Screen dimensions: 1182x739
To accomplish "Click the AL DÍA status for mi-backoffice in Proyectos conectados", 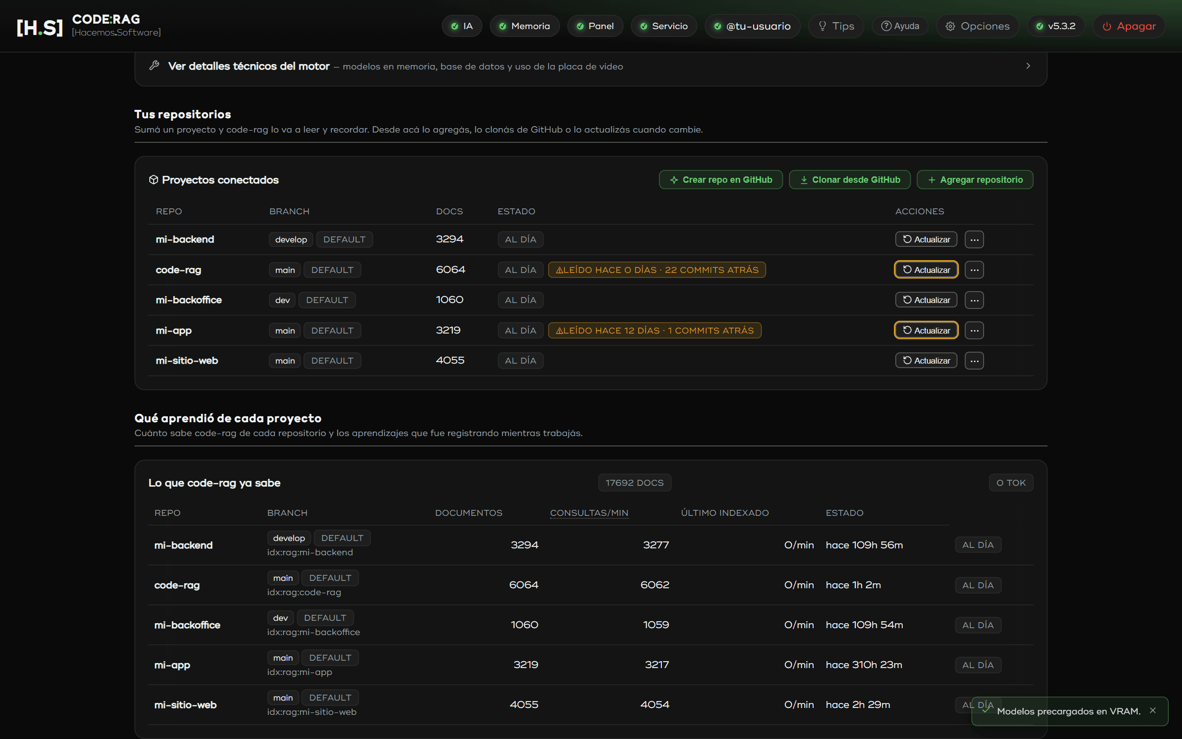I will (x=520, y=300).
